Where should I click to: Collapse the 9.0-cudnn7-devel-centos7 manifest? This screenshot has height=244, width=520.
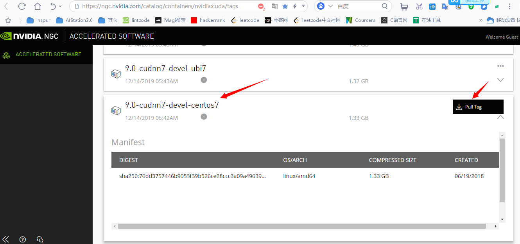click(x=500, y=117)
